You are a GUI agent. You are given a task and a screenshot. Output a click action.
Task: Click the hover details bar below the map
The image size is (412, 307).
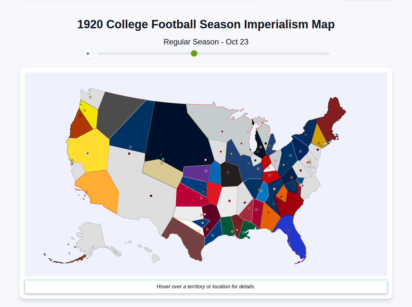206,286
